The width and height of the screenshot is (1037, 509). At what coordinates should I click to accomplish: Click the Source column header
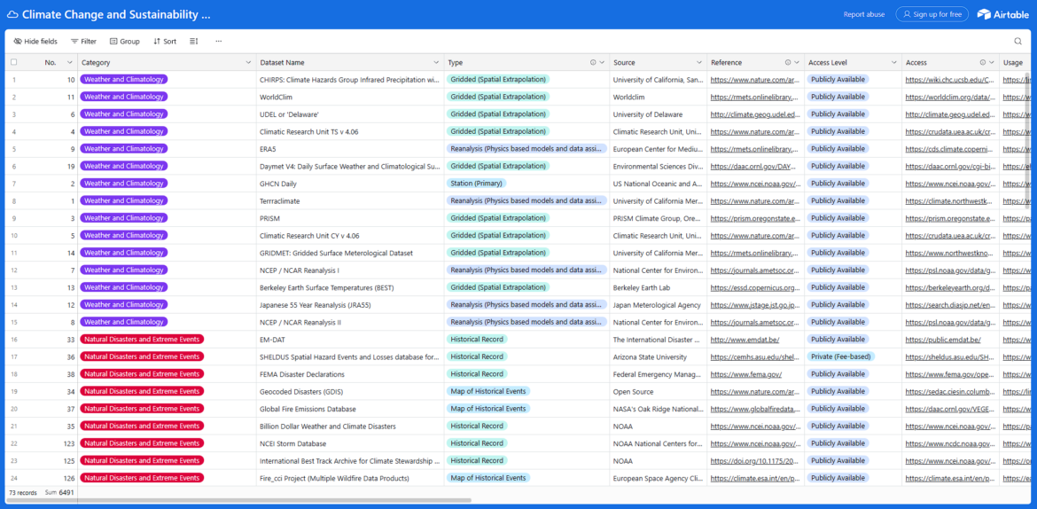(658, 62)
